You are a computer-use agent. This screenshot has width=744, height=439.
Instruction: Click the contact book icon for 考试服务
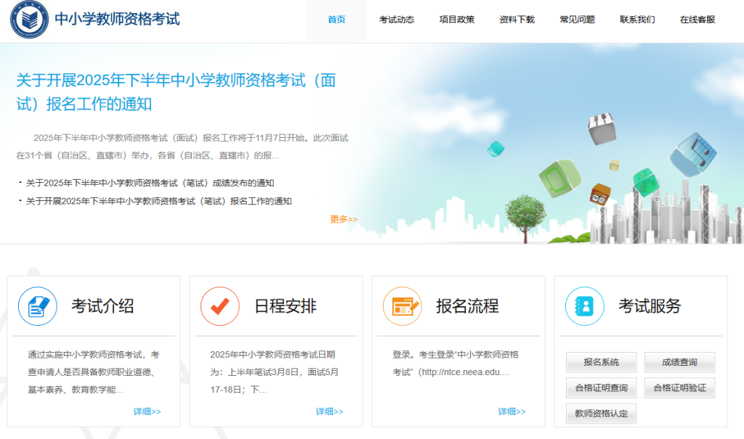583,306
